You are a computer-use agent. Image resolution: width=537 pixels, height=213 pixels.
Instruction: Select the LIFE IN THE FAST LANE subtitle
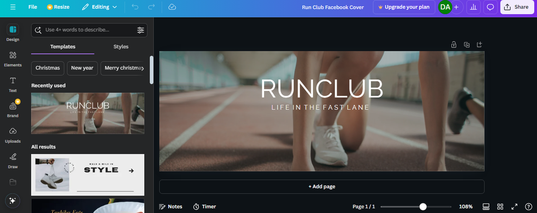click(321, 107)
